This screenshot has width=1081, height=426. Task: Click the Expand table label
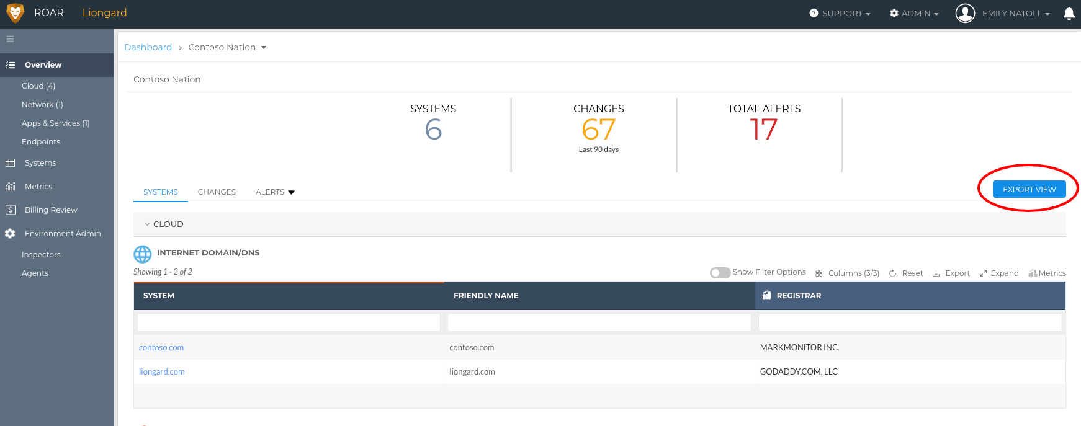click(1005, 273)
